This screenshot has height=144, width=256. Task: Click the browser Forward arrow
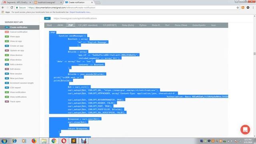(7, 8)
